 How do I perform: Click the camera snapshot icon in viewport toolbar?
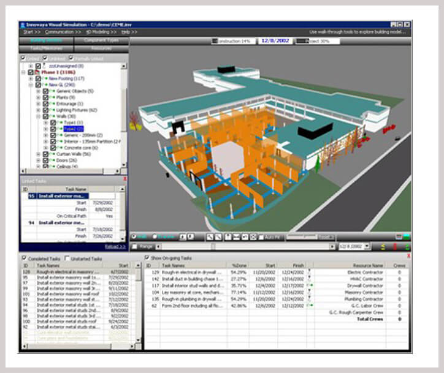(236, 237)
